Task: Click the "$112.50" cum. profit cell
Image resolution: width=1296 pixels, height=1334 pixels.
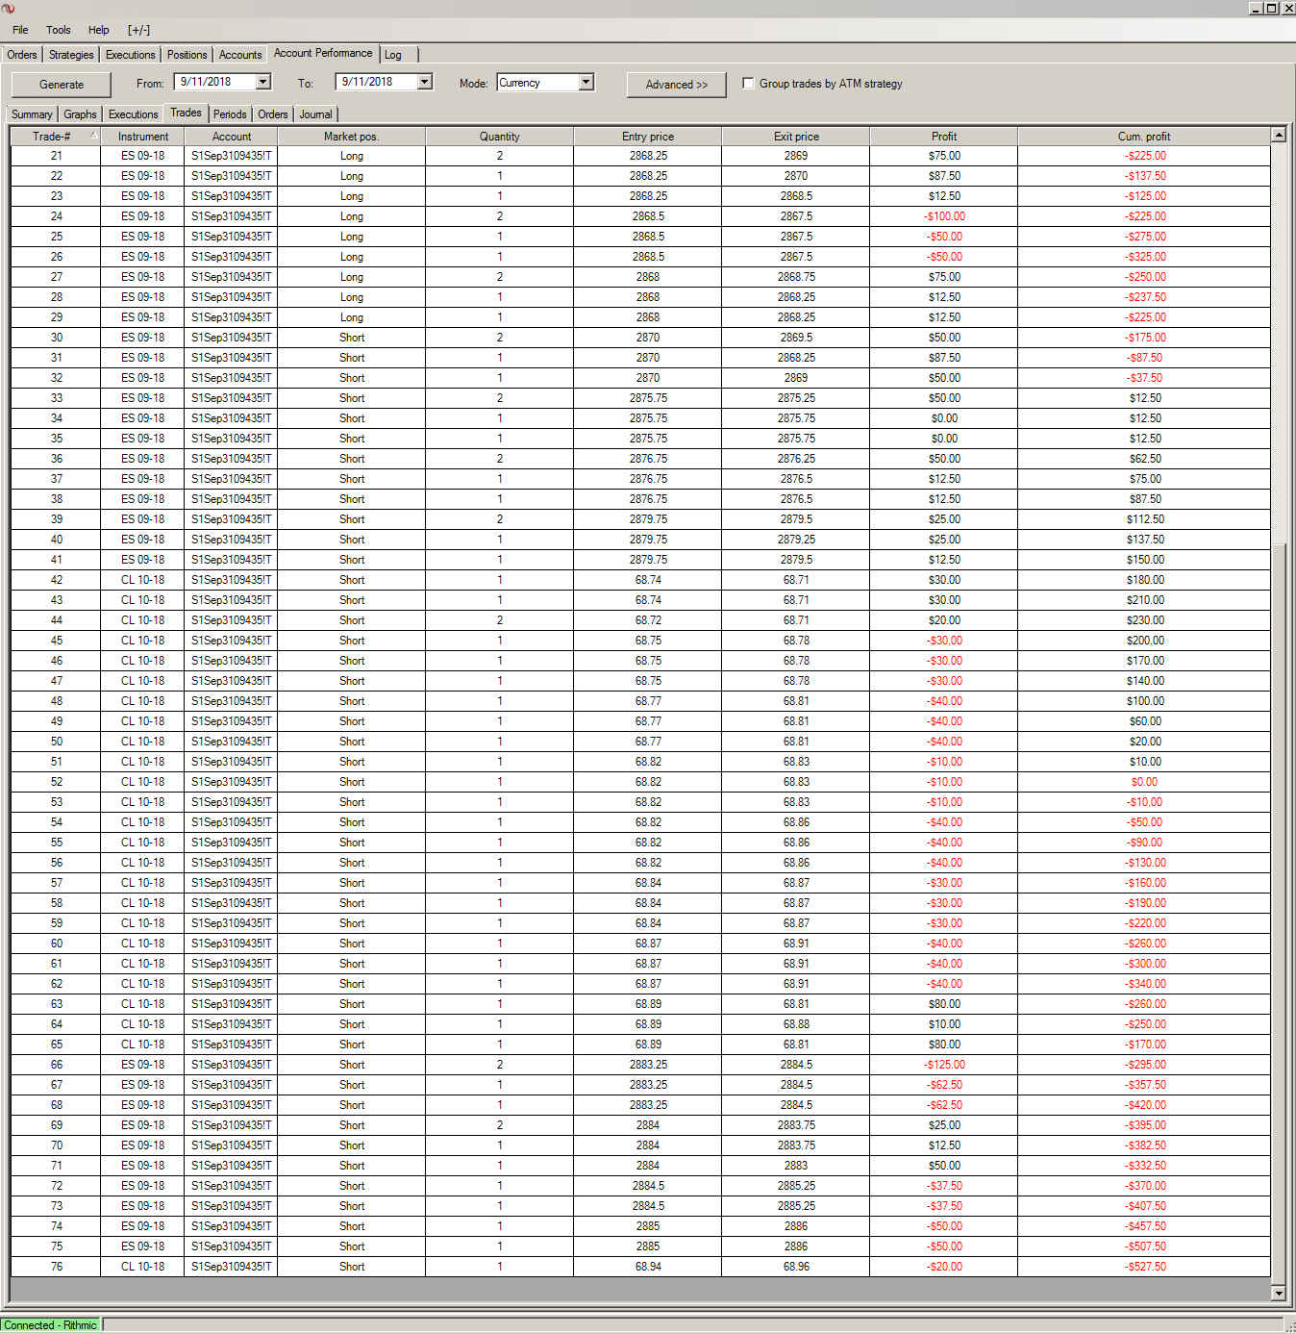Action: [x=1144, y=519]
